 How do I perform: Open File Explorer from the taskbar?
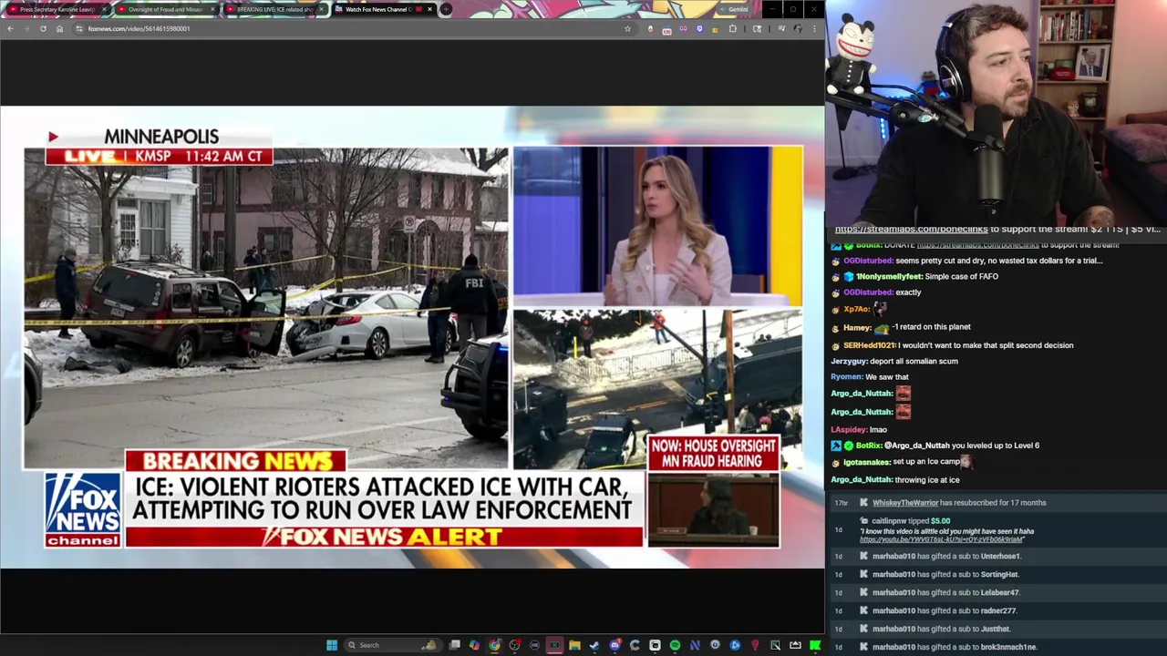point(574,645)
